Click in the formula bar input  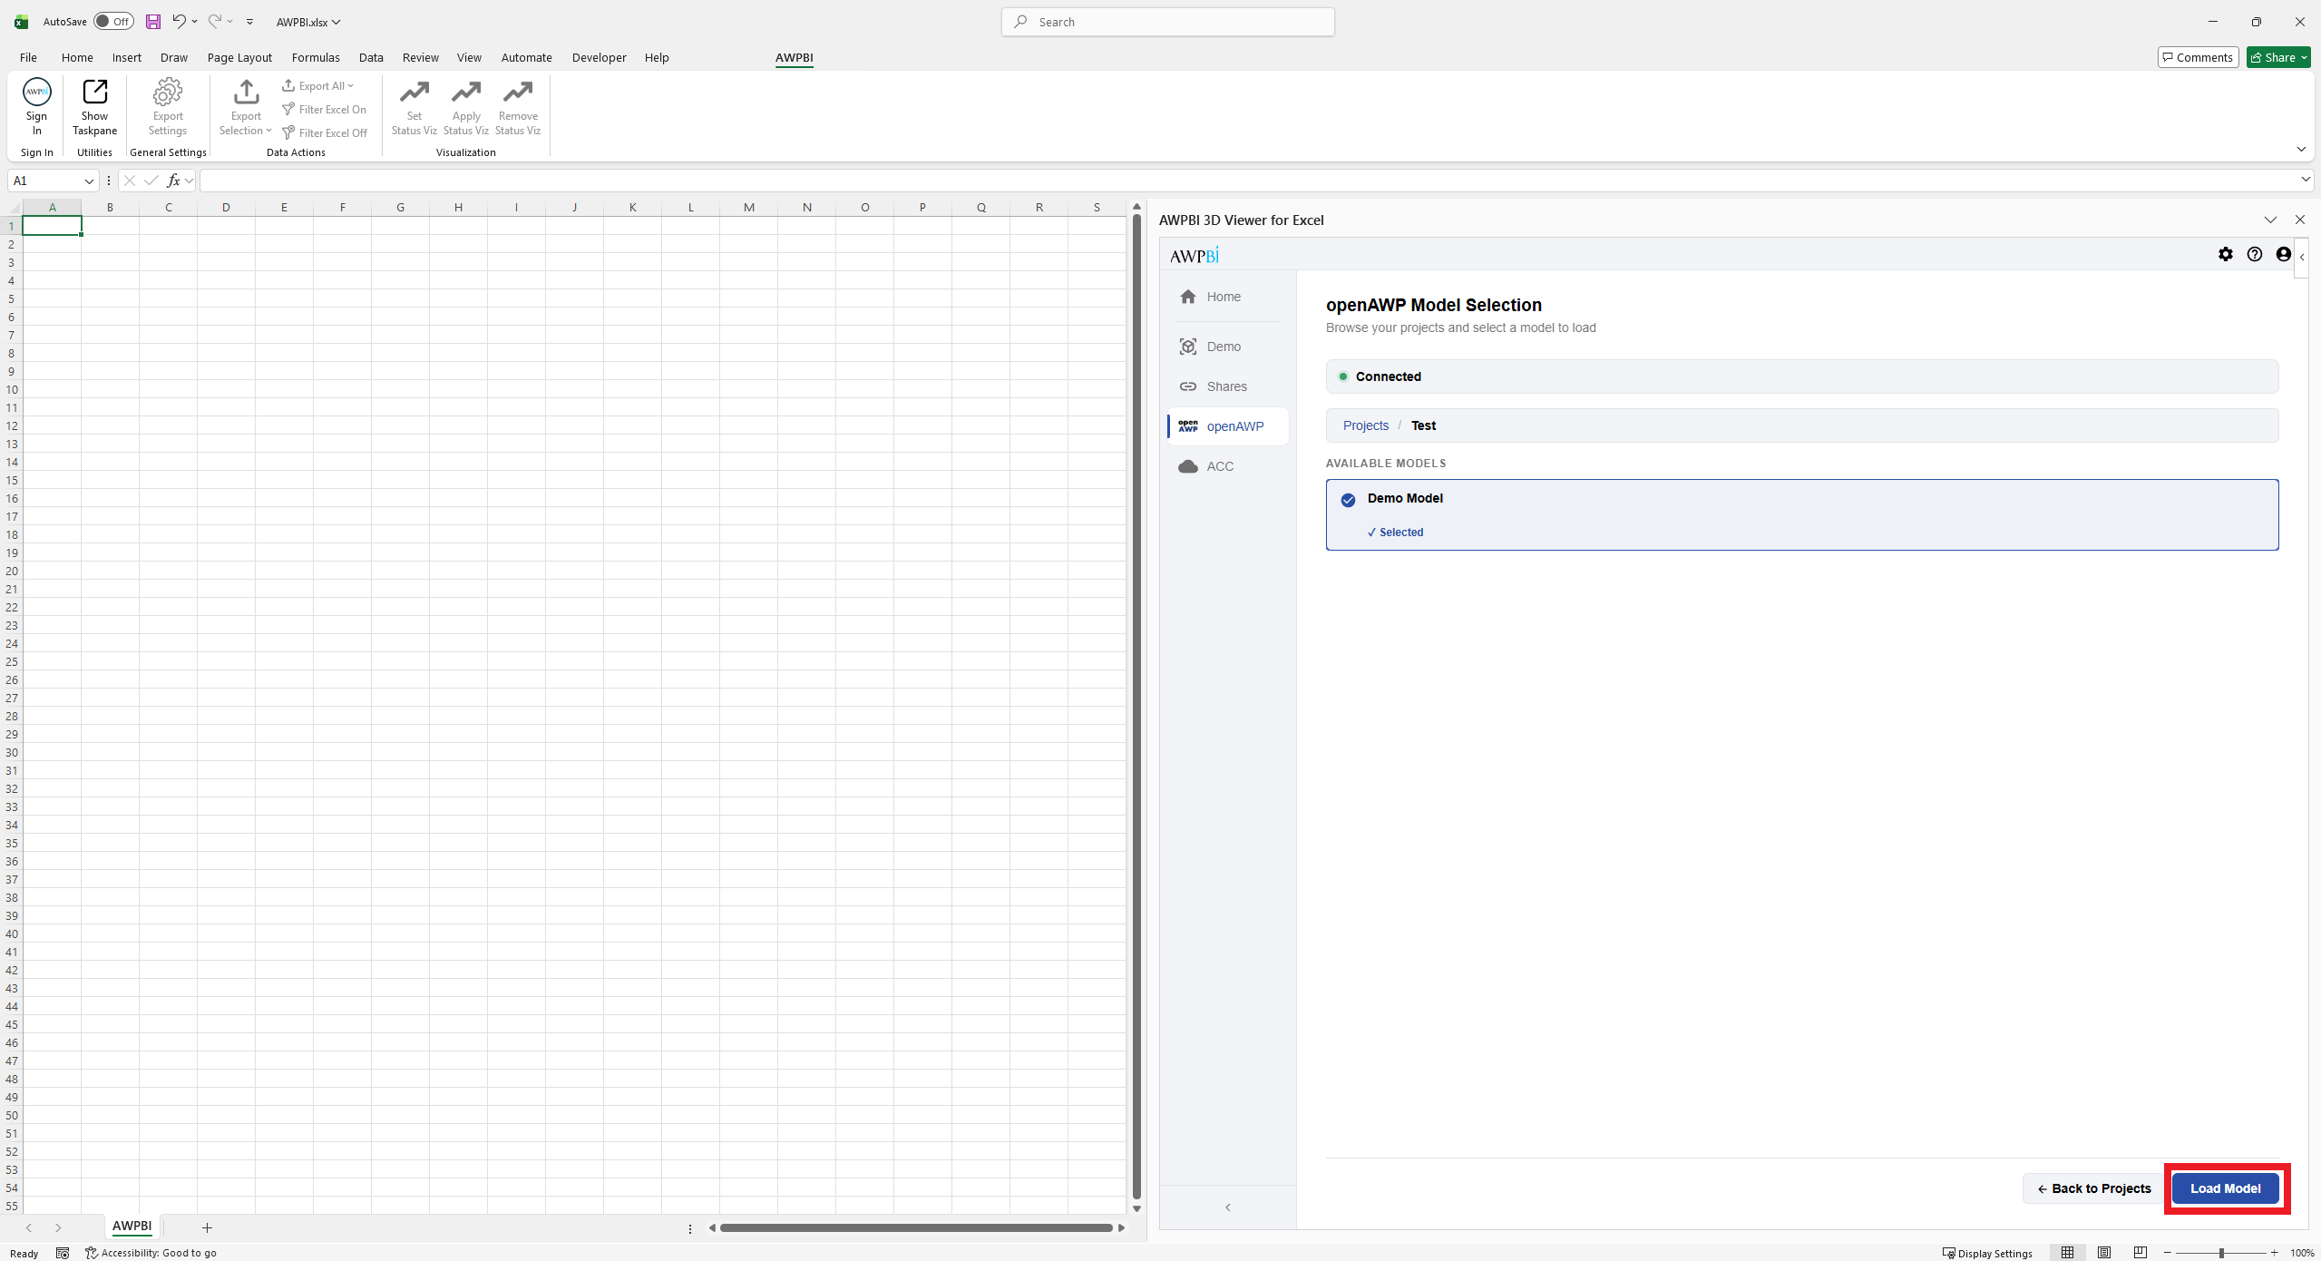tap(1248, 181)
